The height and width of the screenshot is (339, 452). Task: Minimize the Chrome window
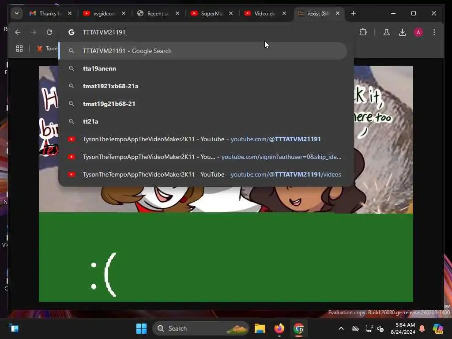(393, 13)
